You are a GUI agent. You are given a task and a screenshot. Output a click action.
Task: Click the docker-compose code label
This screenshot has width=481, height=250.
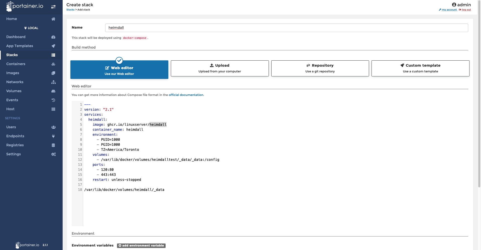click(135, 38)
